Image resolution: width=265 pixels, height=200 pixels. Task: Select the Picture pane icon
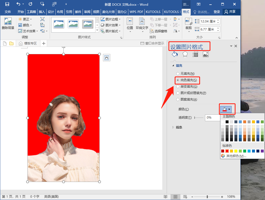pos(205,54)
